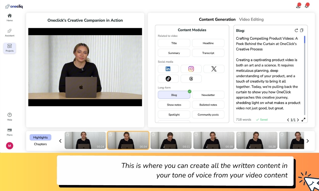The height and width of the screenshot is (191, 319).
Task: Click the oneqliq logo
Action: [x=14, y=6]
